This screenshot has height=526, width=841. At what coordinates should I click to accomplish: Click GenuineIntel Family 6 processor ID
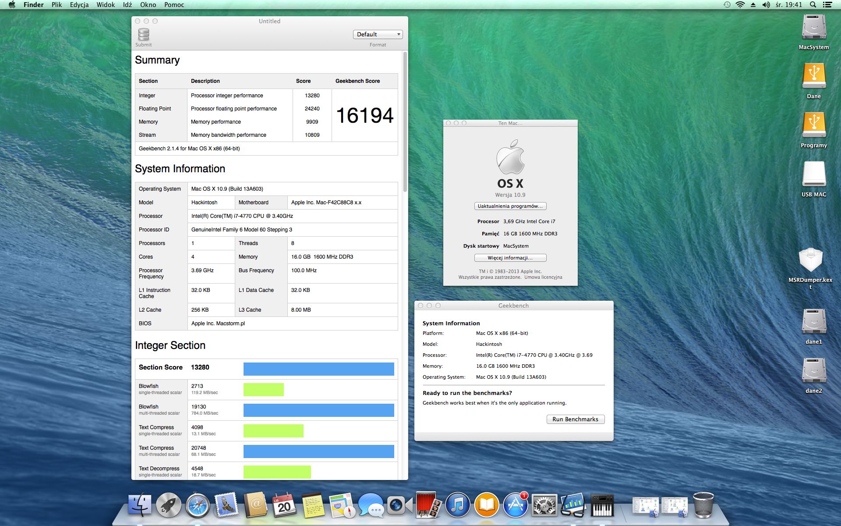(x=242, y=230)
